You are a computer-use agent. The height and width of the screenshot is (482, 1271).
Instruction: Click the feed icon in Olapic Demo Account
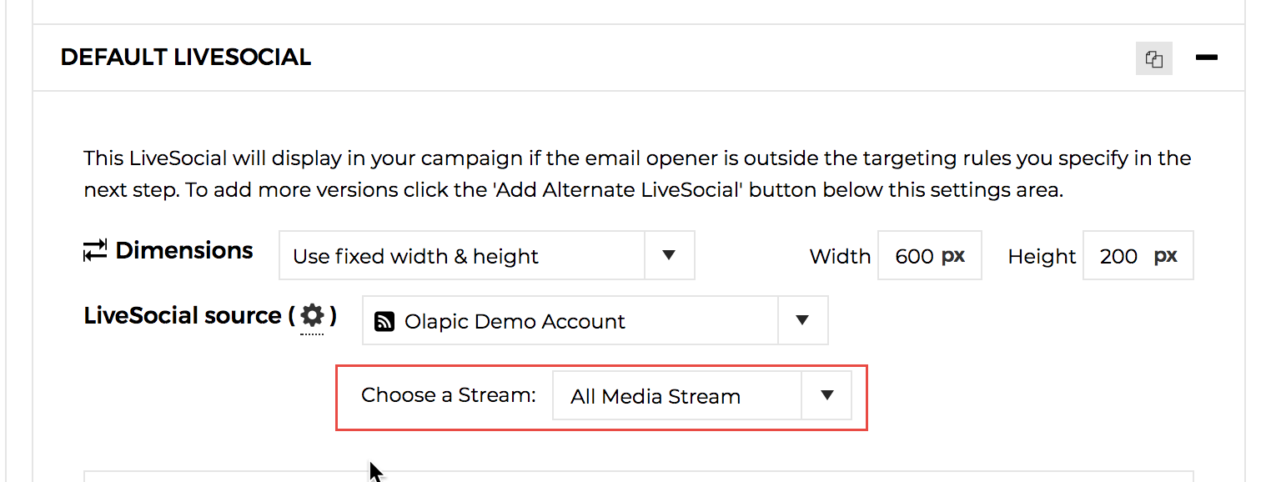click(x=384, y=322)
